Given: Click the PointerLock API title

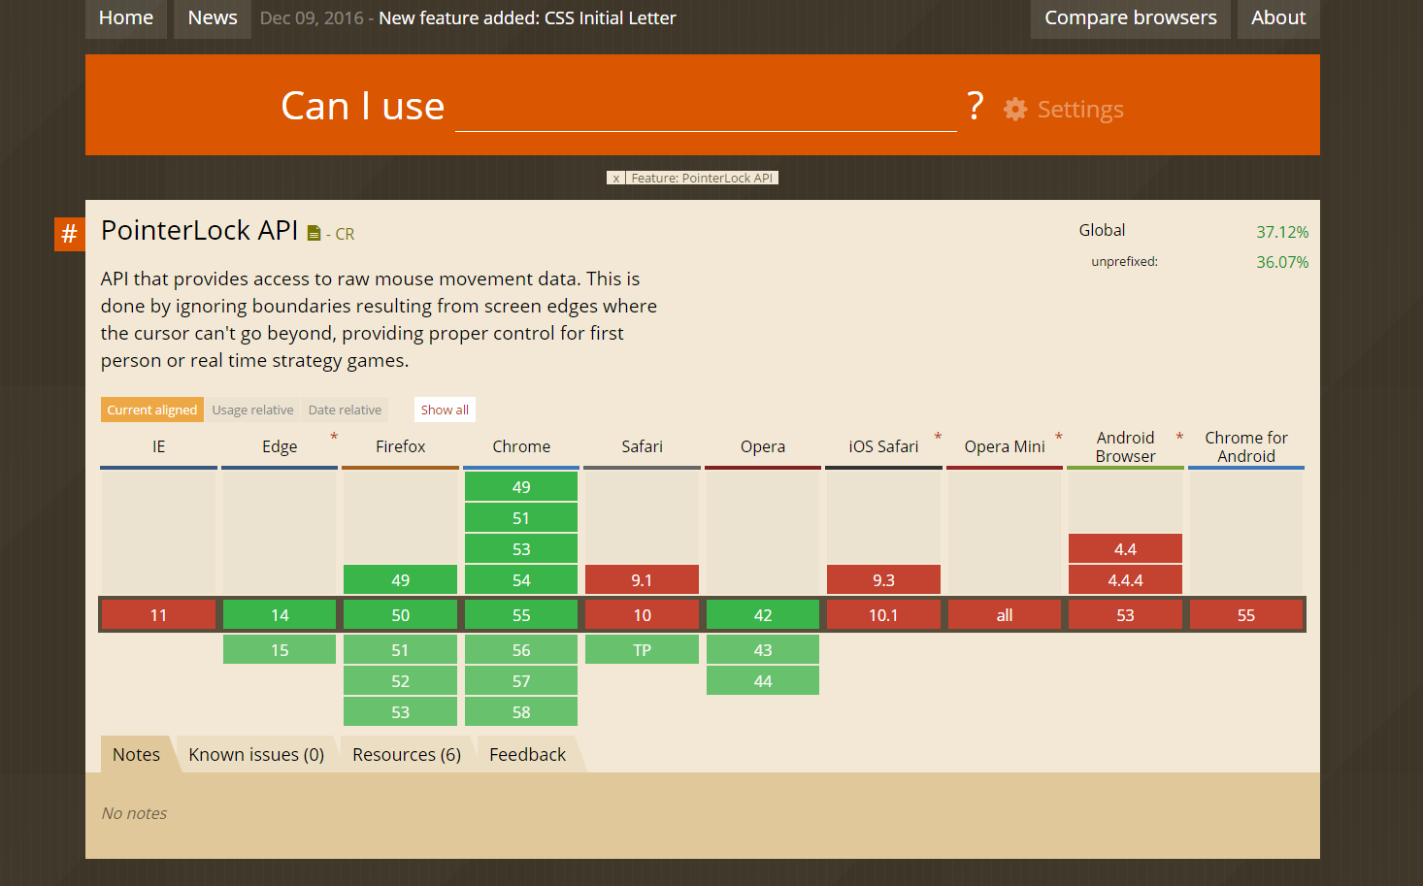Looking at the screenshot, I should [199, 230].
